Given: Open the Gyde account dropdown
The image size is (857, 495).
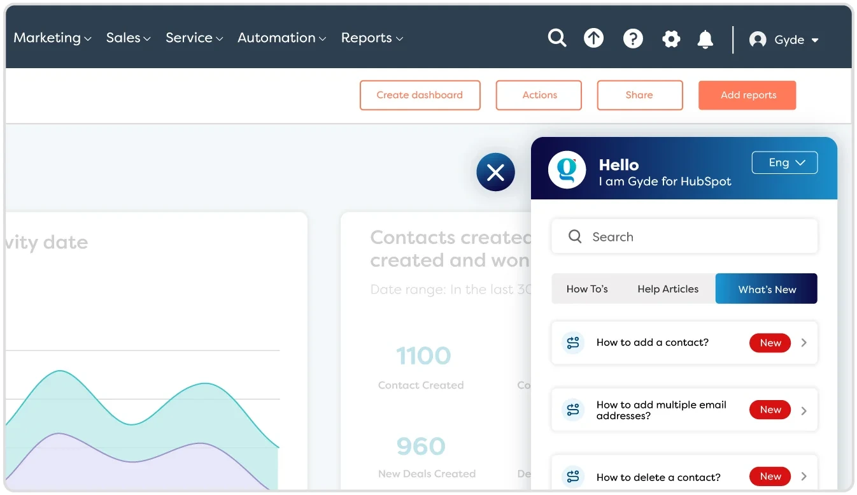Looking at the screenshot, I should pyautogui.click(x=784, y=39).
